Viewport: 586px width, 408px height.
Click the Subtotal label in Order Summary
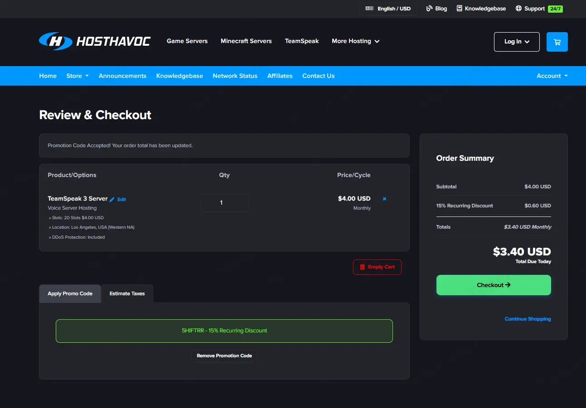point(446,187)
